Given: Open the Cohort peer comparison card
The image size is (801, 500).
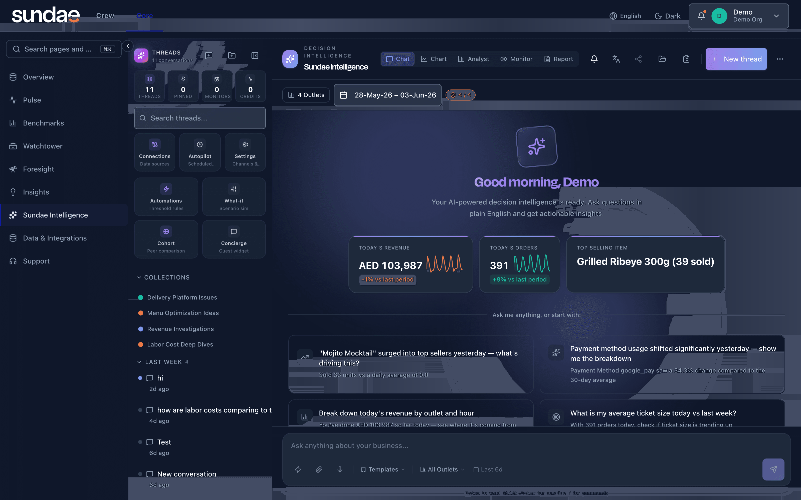Looking at the screenshot, I should (166, 239).
